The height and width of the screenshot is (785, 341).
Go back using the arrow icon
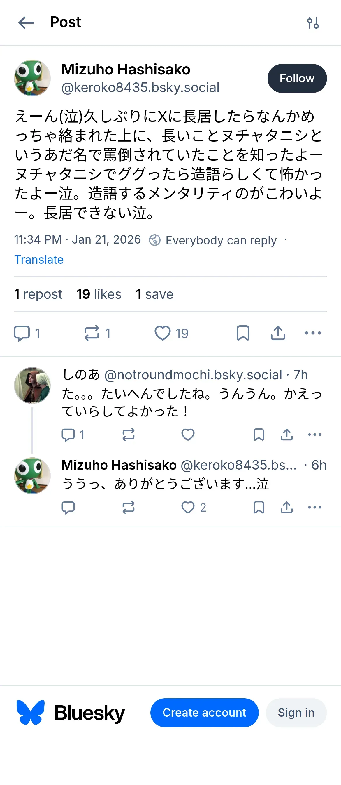point(26,22)
